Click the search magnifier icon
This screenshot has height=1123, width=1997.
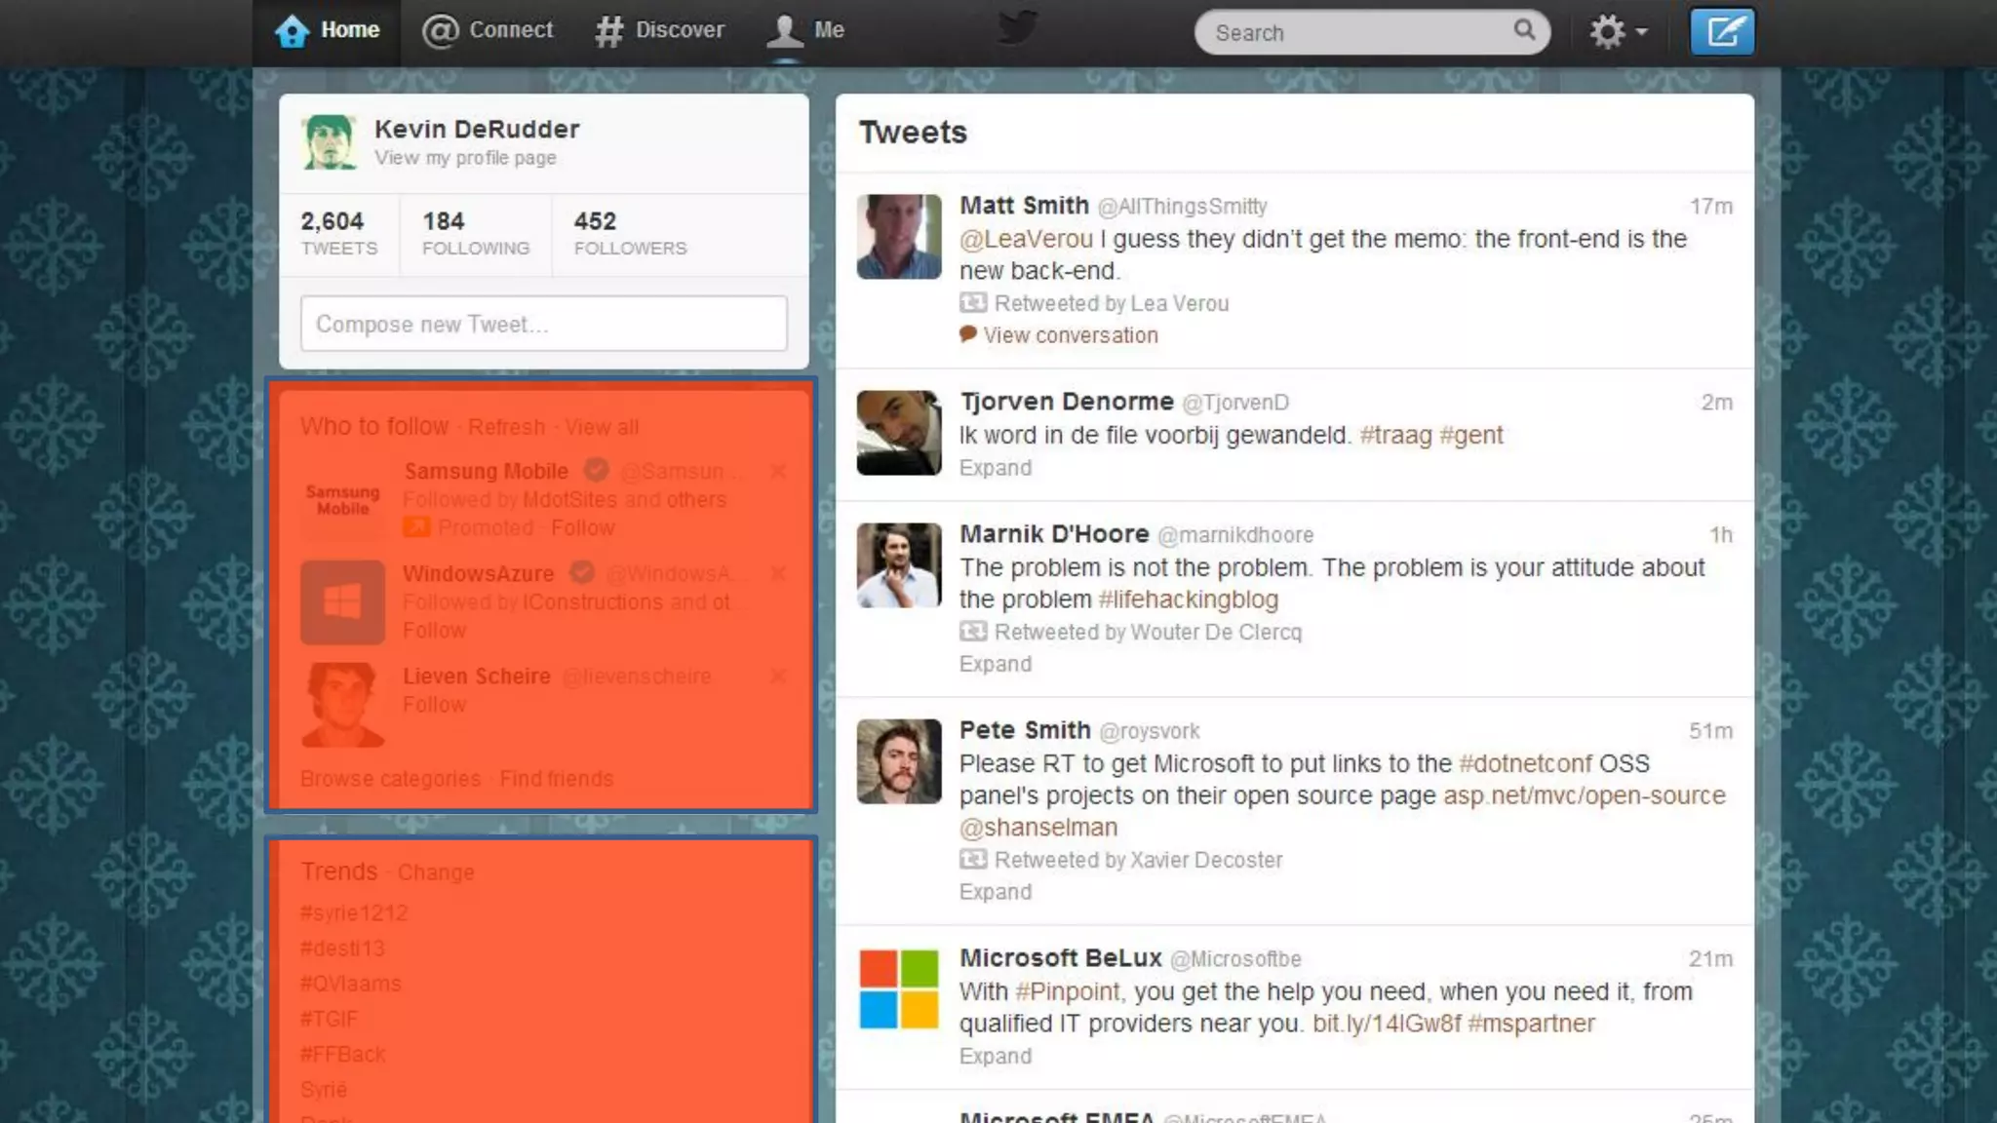click(x=1523, y=30)
